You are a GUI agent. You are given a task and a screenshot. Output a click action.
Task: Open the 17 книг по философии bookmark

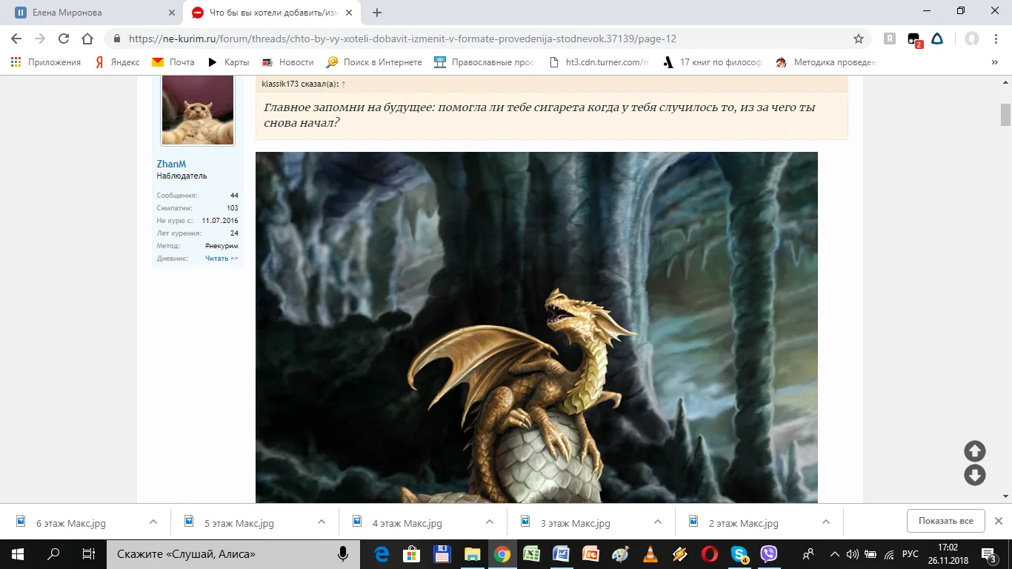coord(711,62)
